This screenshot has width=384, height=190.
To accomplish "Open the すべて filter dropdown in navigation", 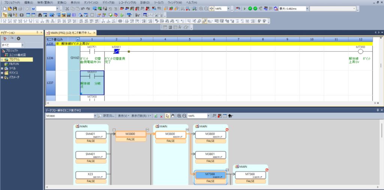I will (x=22, y=45).
